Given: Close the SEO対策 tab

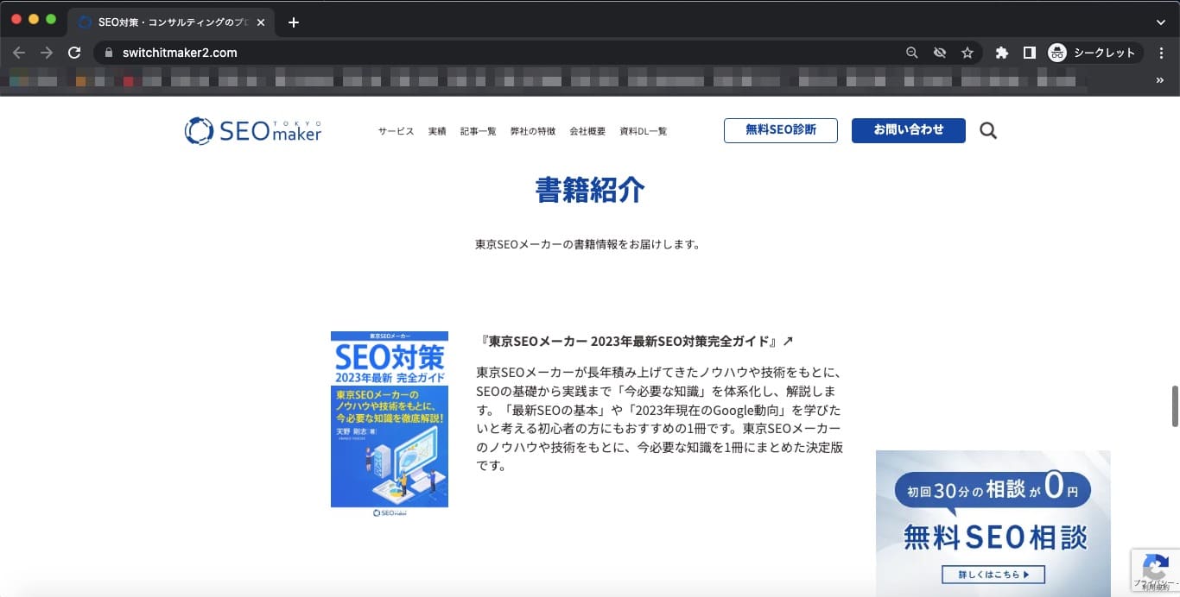Looking at the screenshot, I should (x=262, y=22).
